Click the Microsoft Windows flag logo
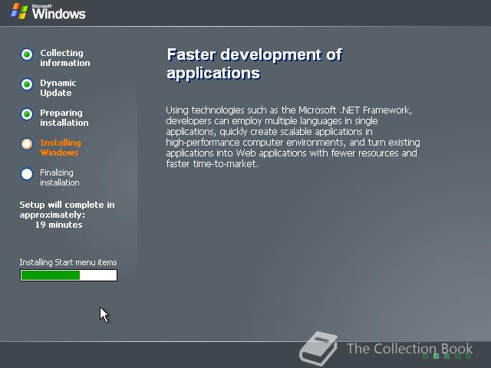 pyautogui.click(x=19, y=11)
